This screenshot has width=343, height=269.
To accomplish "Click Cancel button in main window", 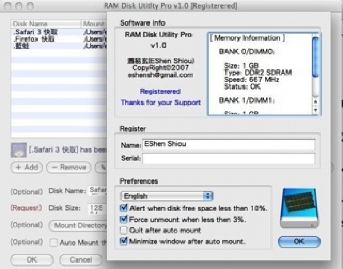I will pyautogui.click(x=80, y=260).
